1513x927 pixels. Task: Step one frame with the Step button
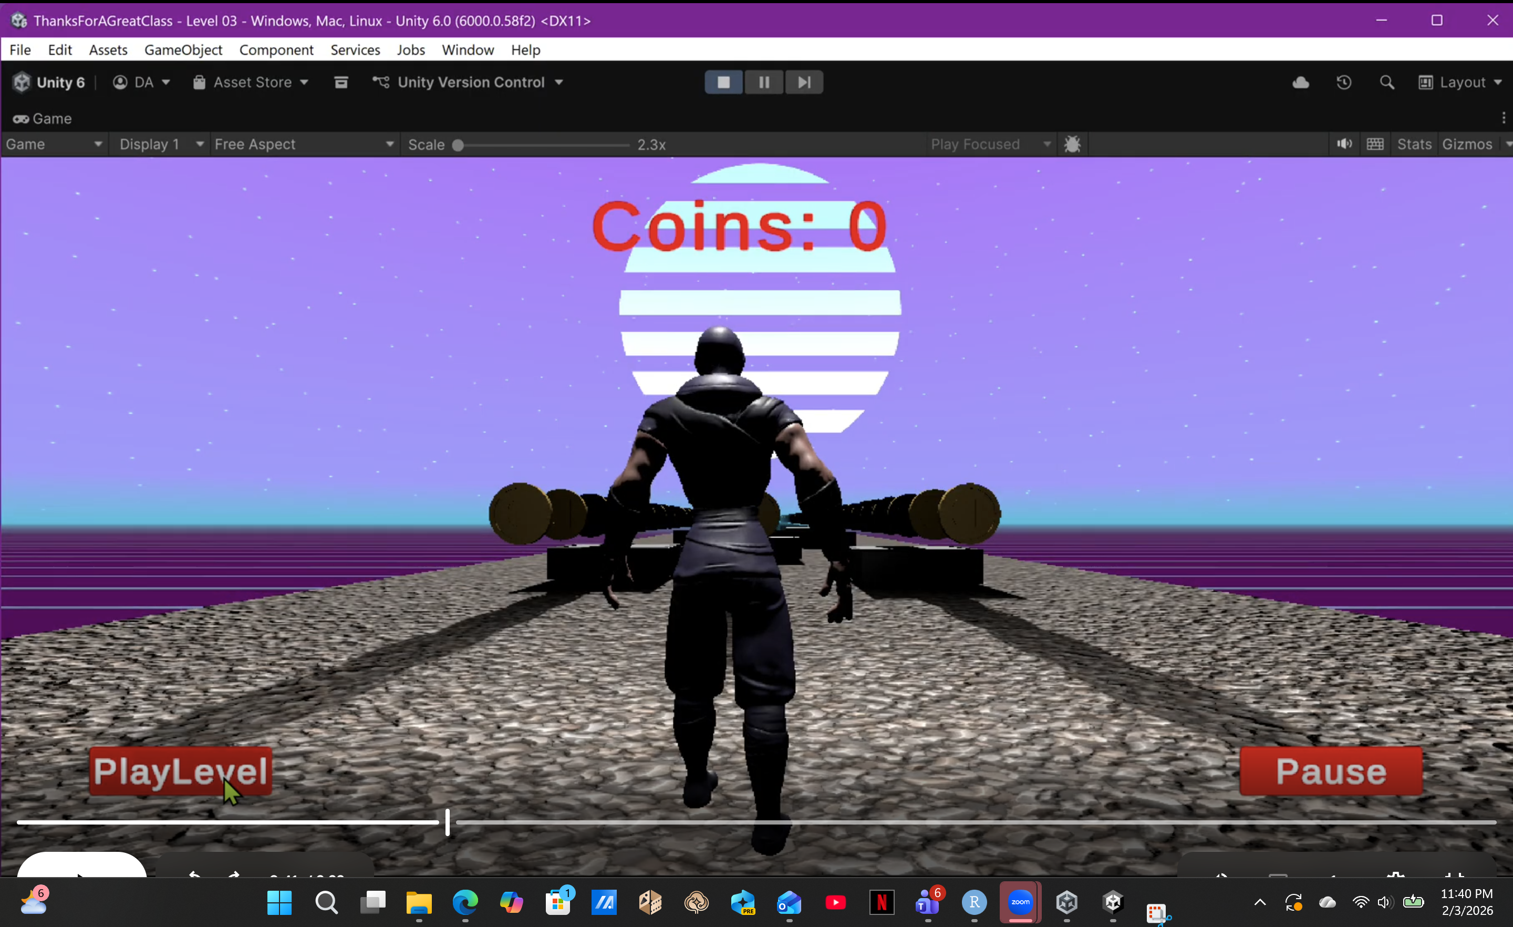804,83
